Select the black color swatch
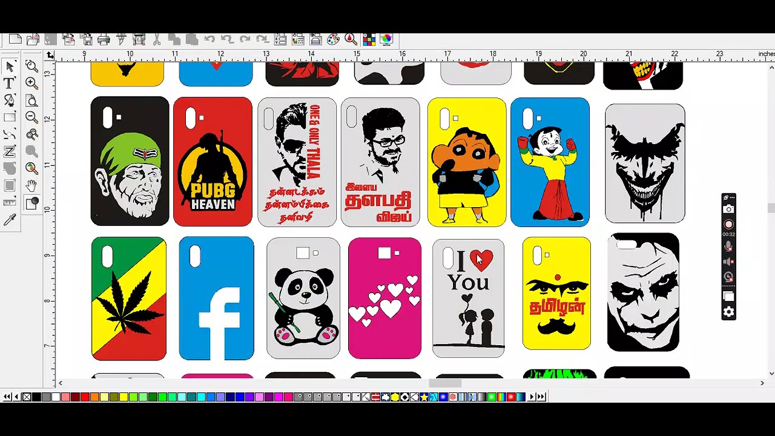Image resolution: width=775 pixels, height=436 pixels. click(36, 397)
